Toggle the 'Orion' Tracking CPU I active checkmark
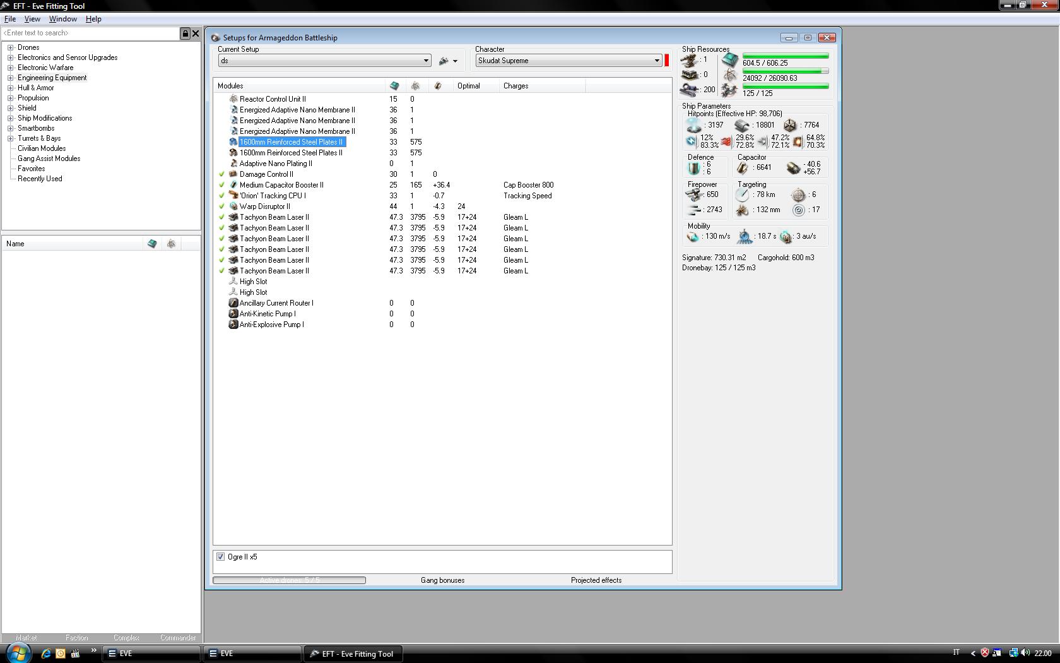 coord(221,196)
